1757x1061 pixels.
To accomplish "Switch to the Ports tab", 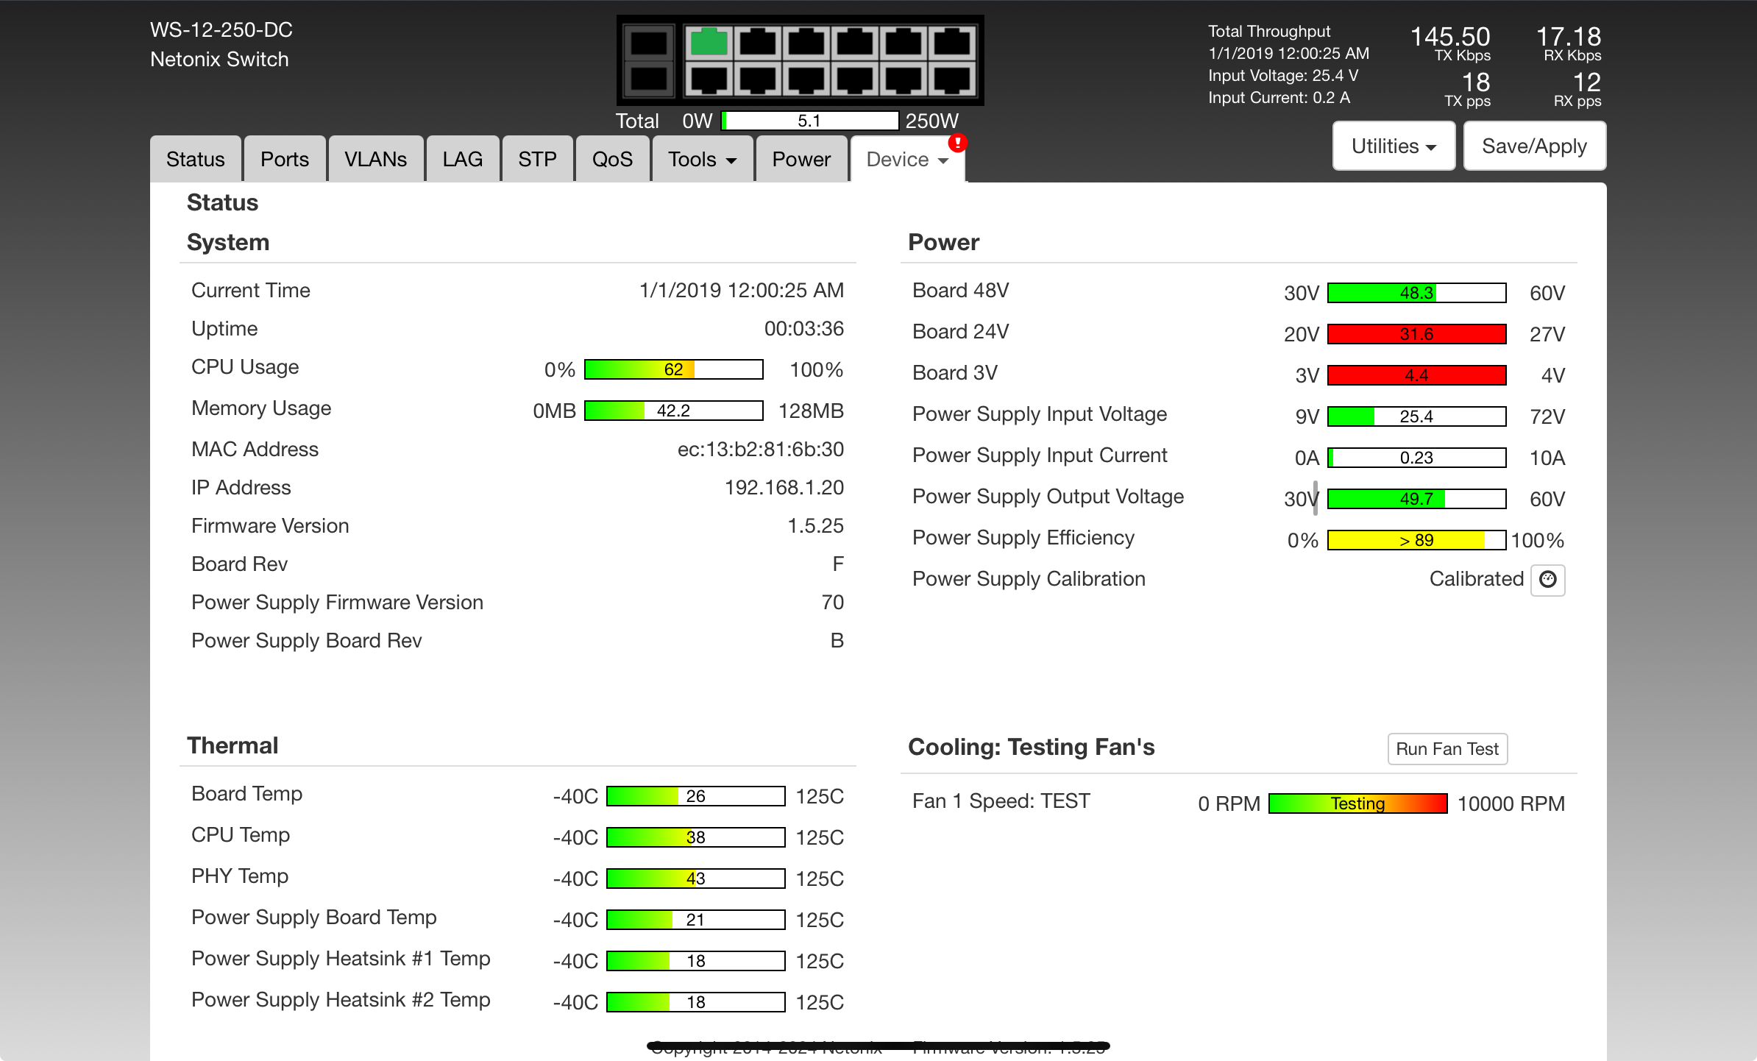I will click(284, 160).
